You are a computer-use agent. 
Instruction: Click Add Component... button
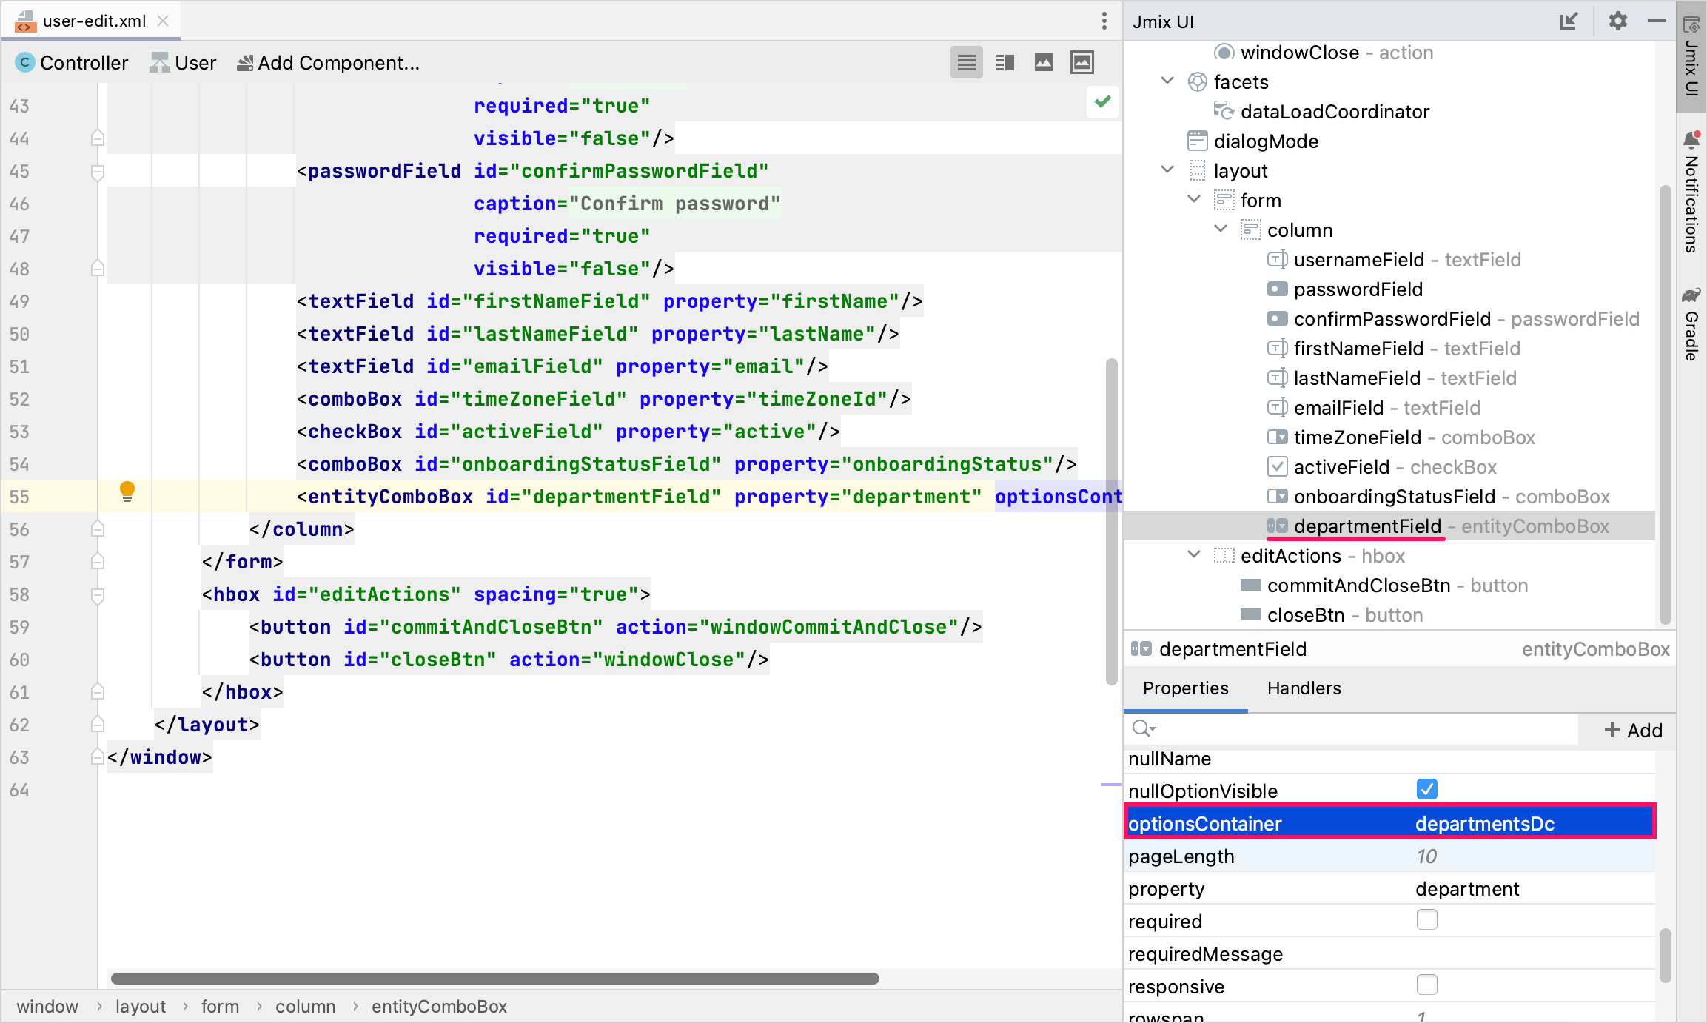coord(328,63)
